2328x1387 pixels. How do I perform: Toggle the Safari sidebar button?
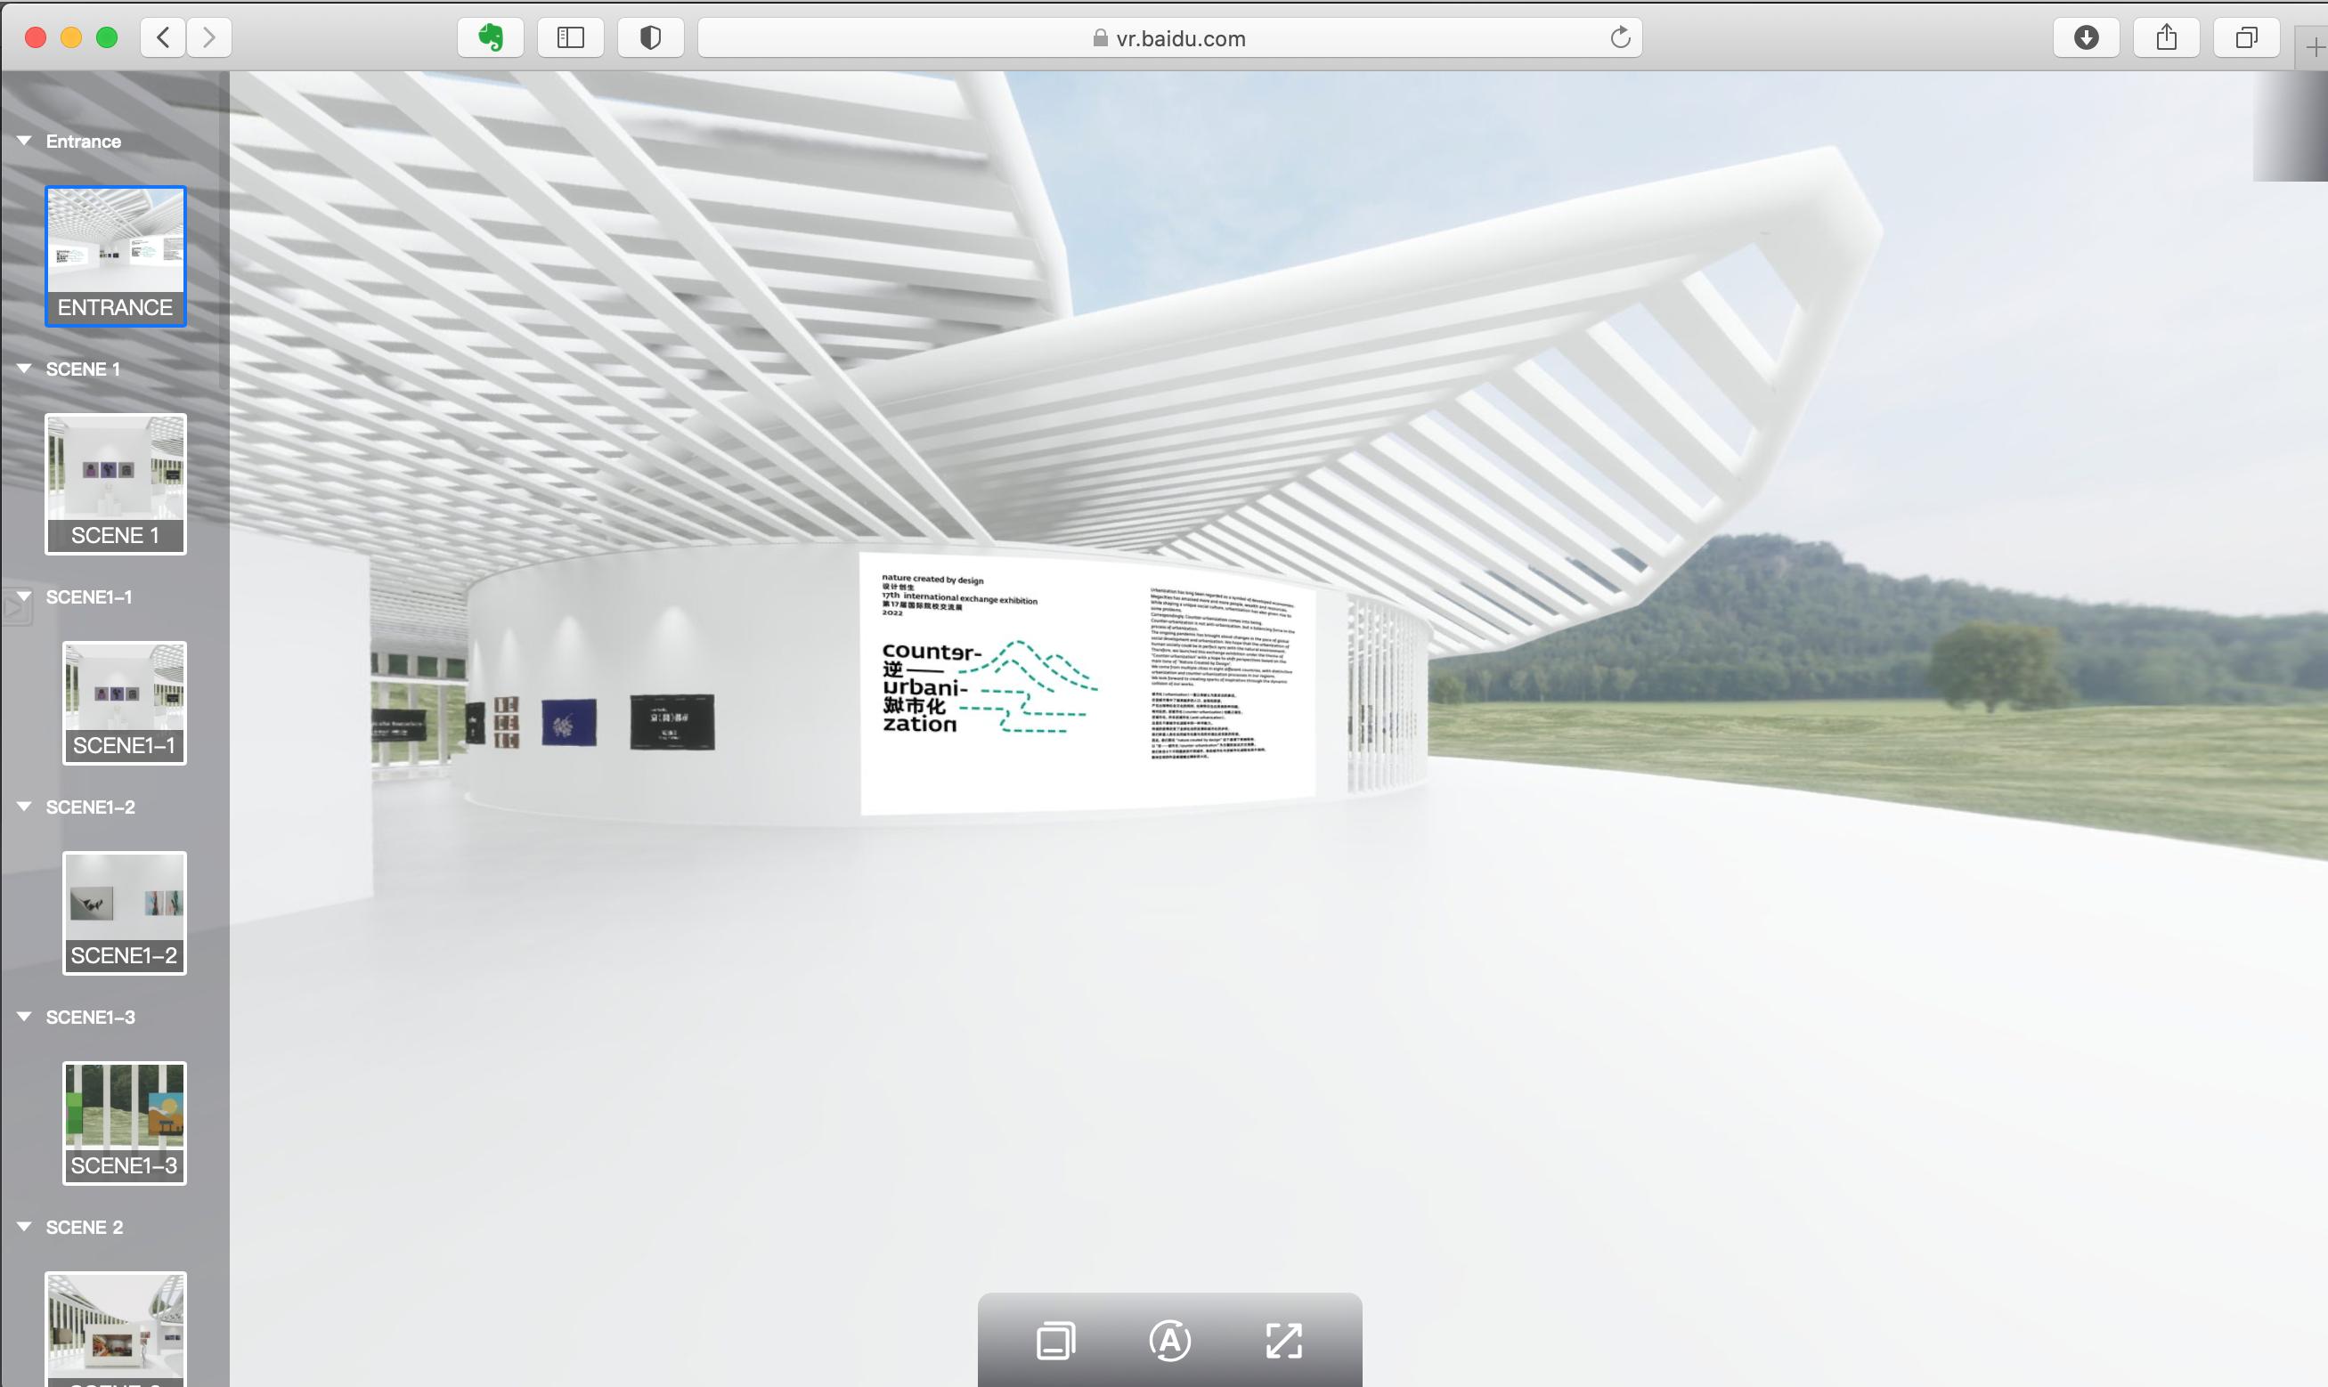(570, 37)
